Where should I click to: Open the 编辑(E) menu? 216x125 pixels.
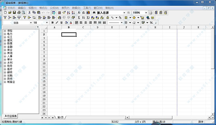(x=22, y=8)
